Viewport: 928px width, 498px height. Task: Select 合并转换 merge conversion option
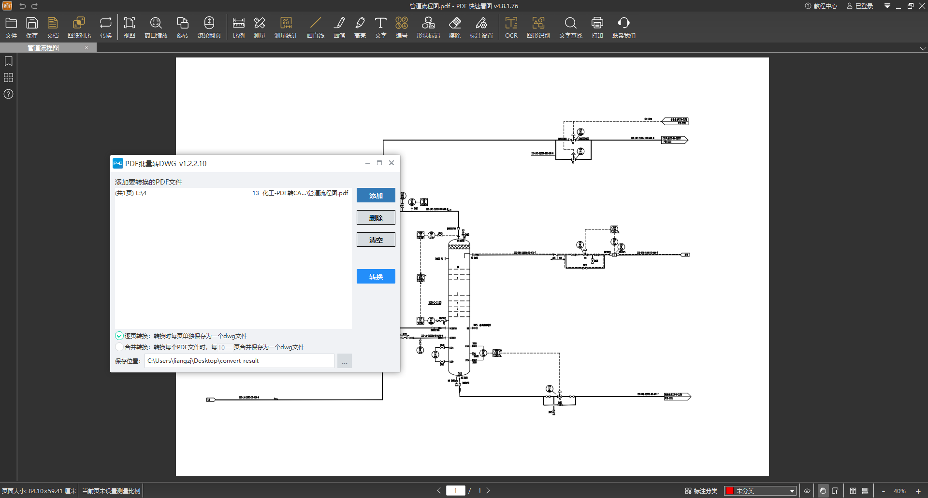pos(119,347)
